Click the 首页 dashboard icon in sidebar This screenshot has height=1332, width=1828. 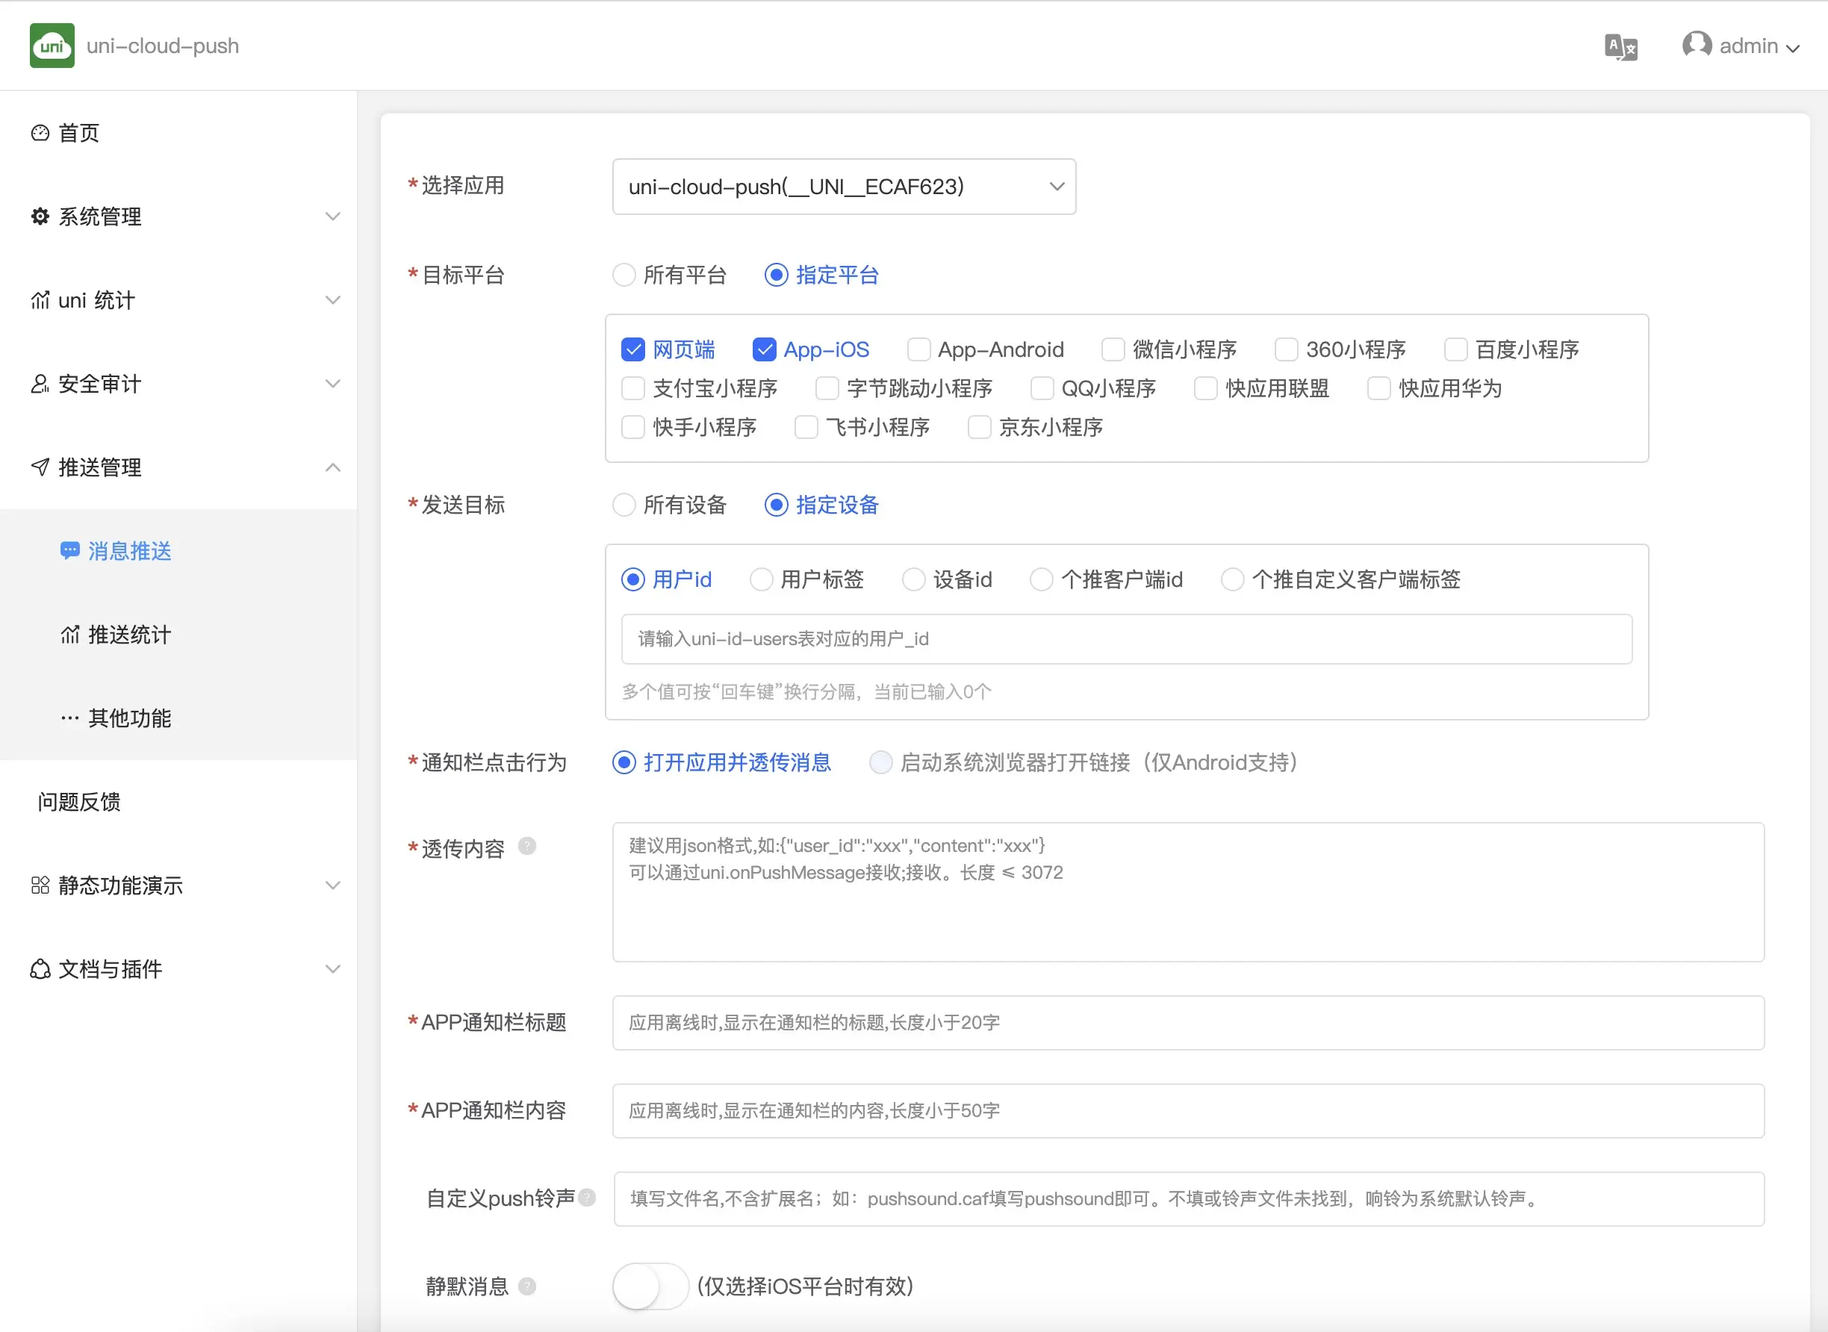point(40,133)
